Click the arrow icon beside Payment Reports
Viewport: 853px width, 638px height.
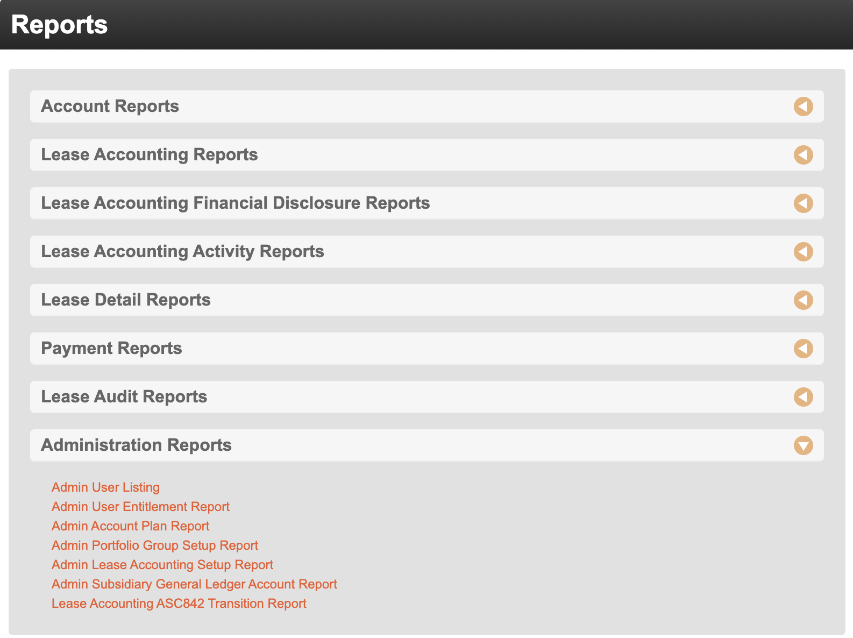click(803, 349)
